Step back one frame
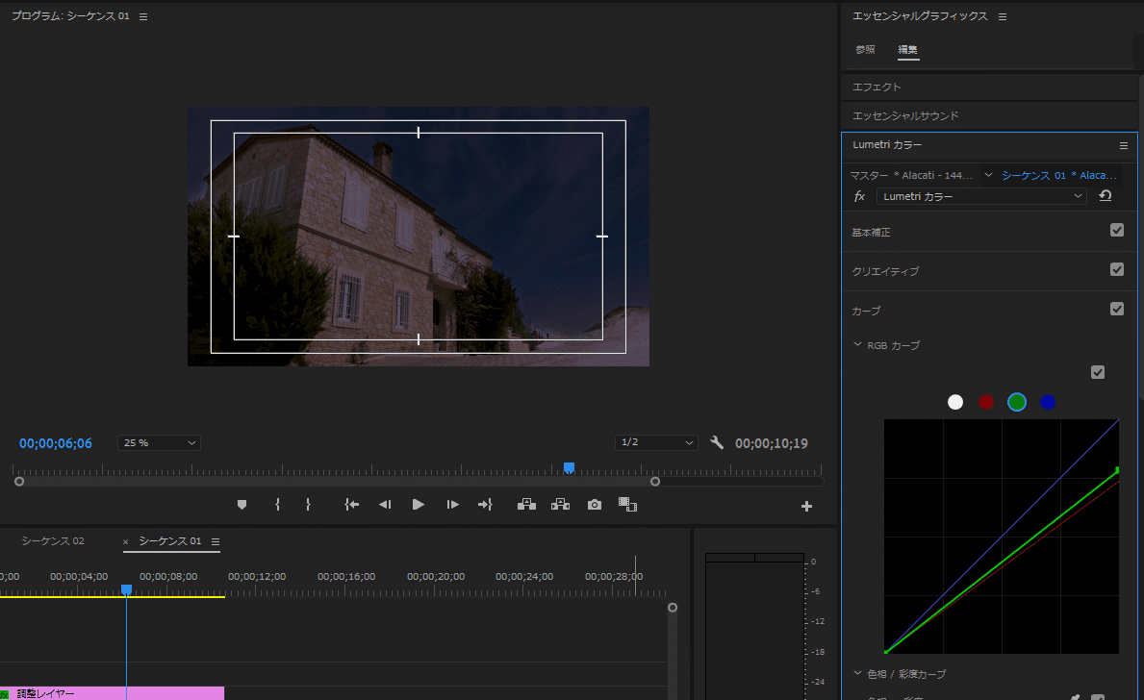 pos(385,505)
